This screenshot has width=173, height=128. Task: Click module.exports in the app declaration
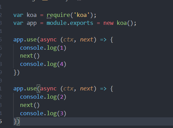(70, 23)
